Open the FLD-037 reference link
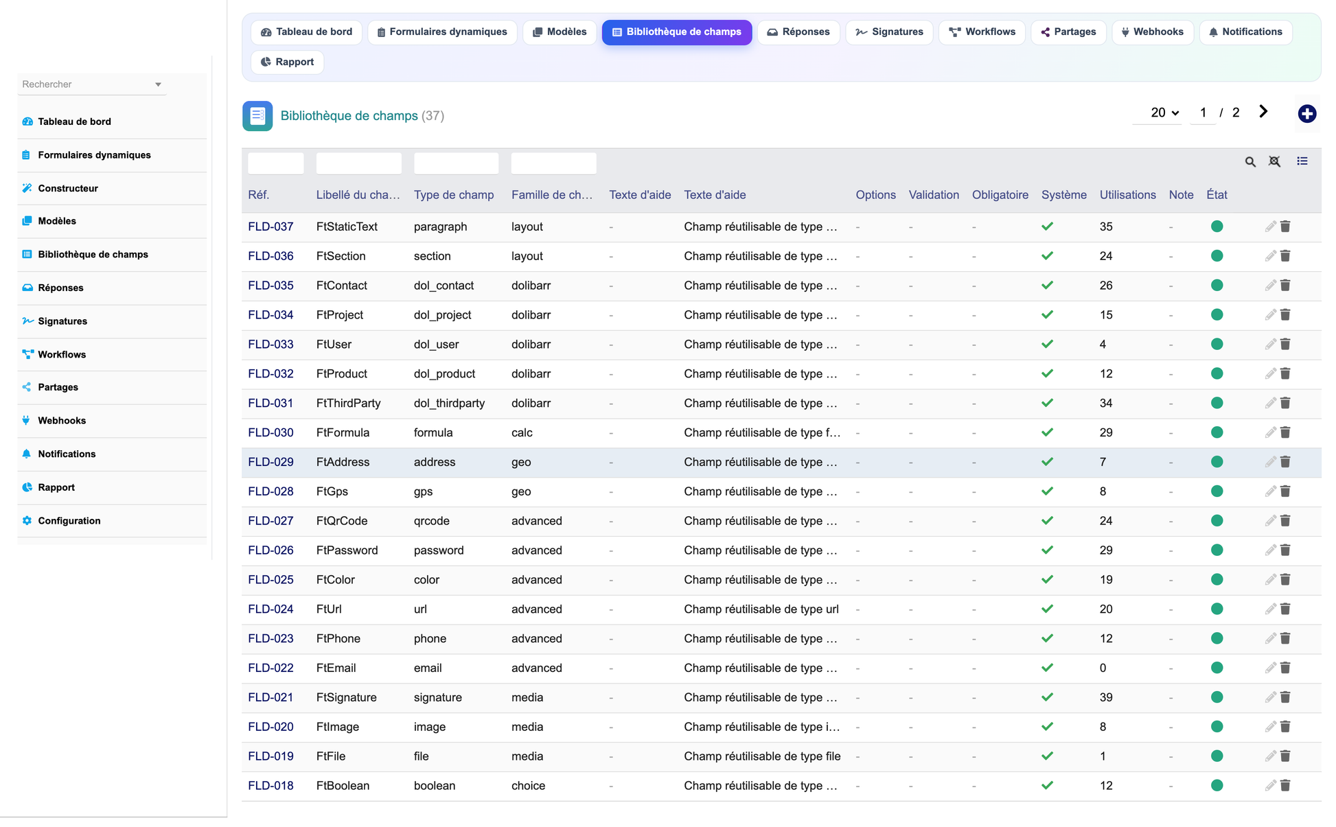Viewport: 1336px width, 827px height. (x=270, y=226)
